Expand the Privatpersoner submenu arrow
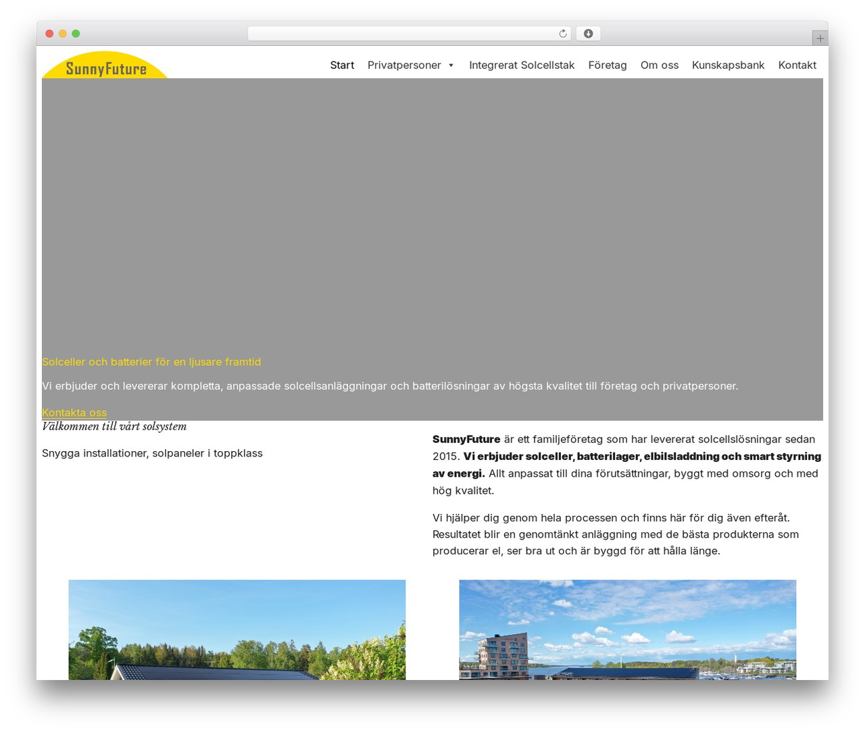This screenshot has height=732, width=865. tap(451, 66)
